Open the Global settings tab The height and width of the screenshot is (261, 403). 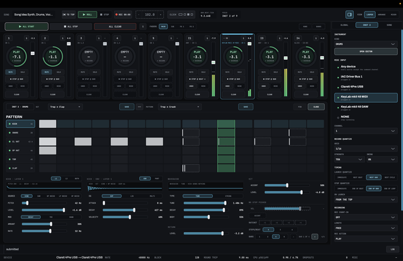click(x=344, y=25)
